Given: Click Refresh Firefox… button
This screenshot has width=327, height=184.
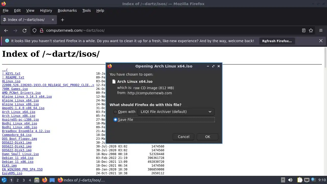Looking at the screenshot, I should 277,41.
